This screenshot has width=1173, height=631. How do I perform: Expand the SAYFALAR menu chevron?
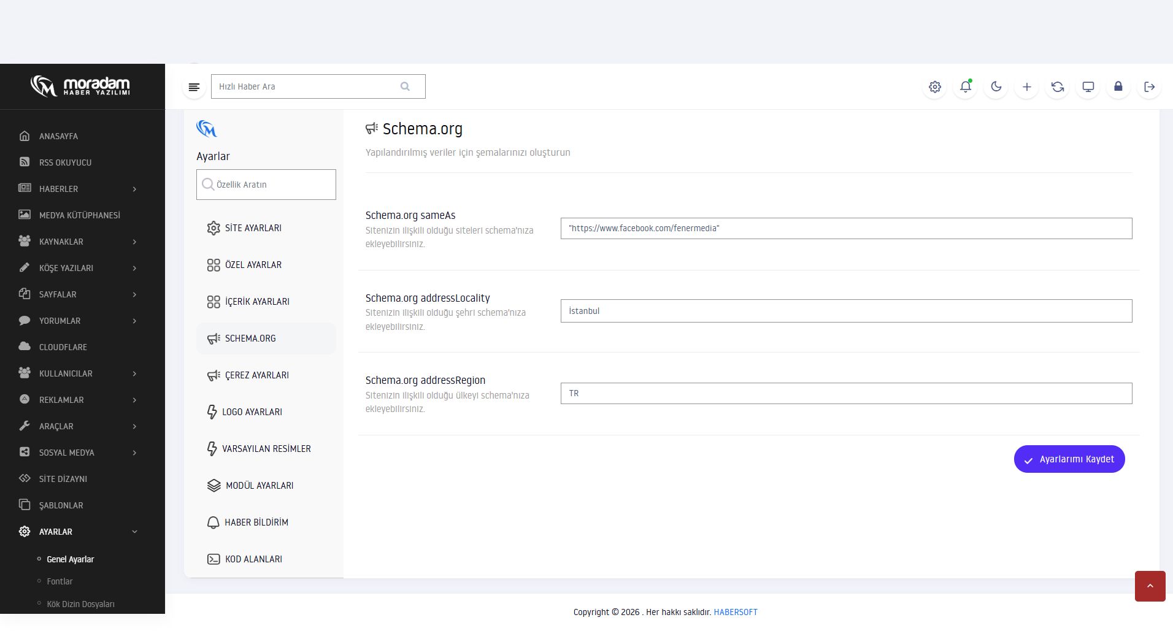point(134,294)
